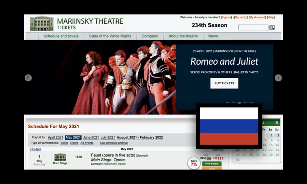Select May 30 in the calendar
Image resolution: width=307 pixels, height=184 pixels.
pyautogui.click(x=277, y=155)
